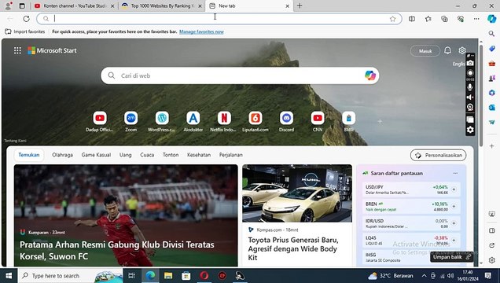This screenshot has width=500, height=283.
Task: Open the Favorites toolbar button
Action: tap(428, 19)
